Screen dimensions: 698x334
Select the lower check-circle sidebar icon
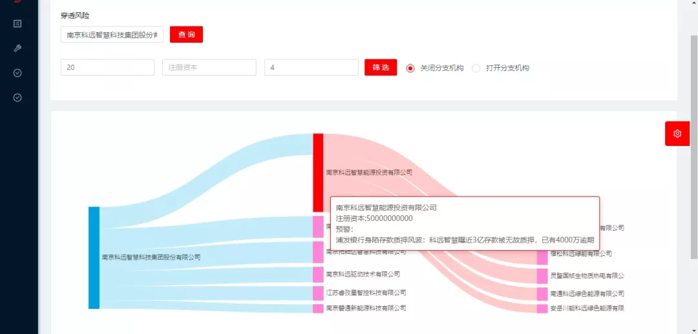tap(17, 98)
